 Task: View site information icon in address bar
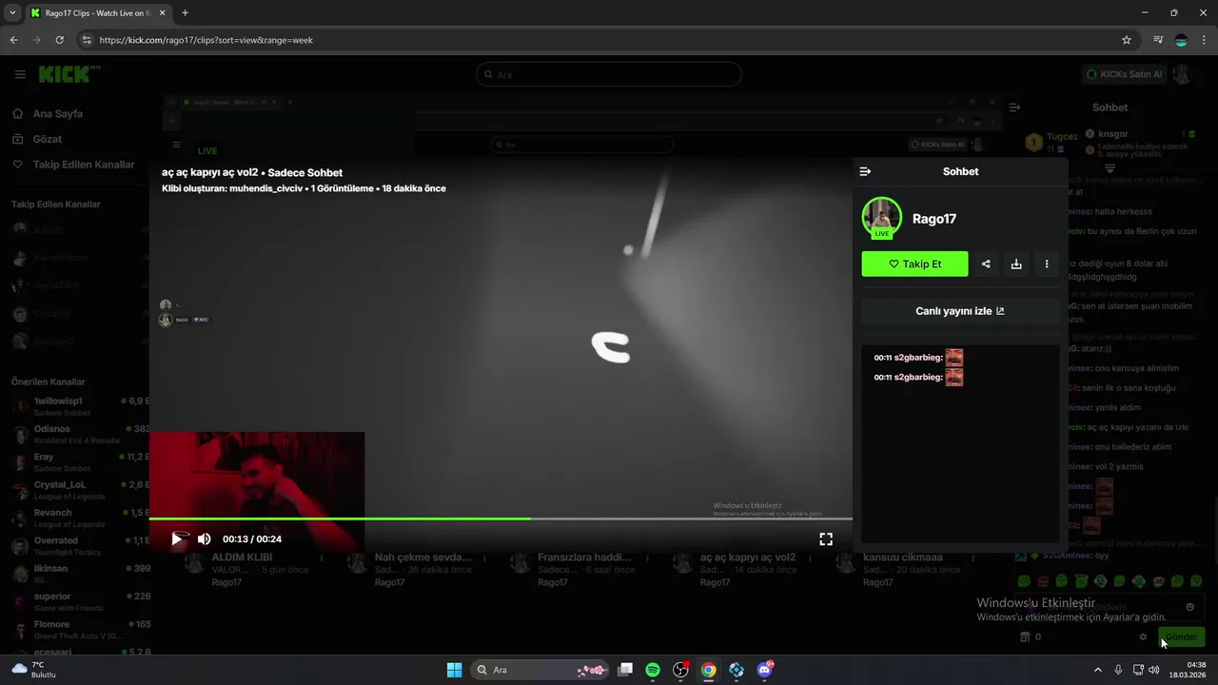pos(87,40)
